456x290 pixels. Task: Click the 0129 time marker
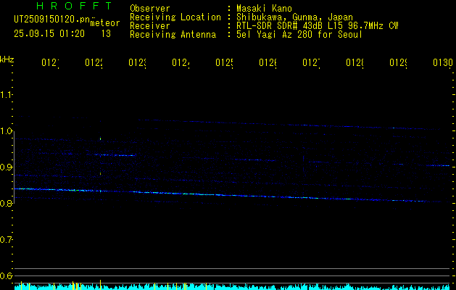pos(398,63)
